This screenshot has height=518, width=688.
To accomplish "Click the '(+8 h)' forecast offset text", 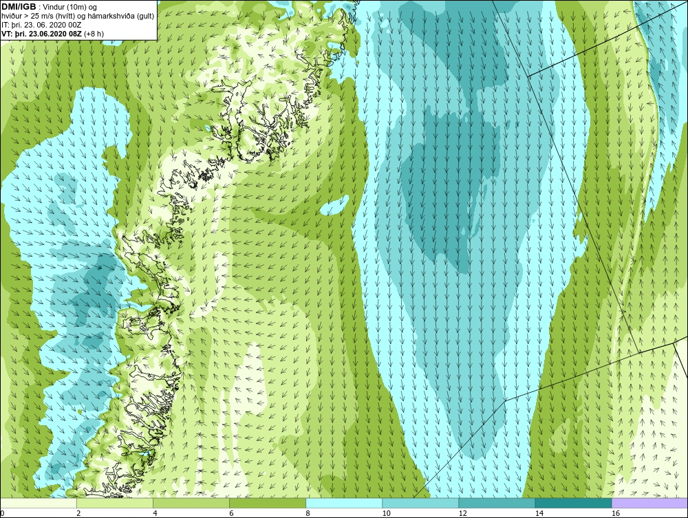I will [94, 34].
